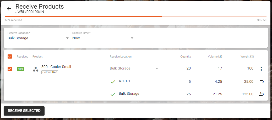
Task: Edit the Weight KG field showing 100
Action: (239, 68)
